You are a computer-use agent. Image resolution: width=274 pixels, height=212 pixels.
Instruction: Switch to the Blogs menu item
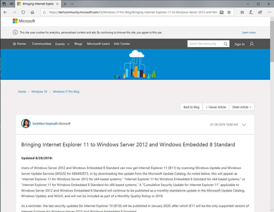[78, 44]
